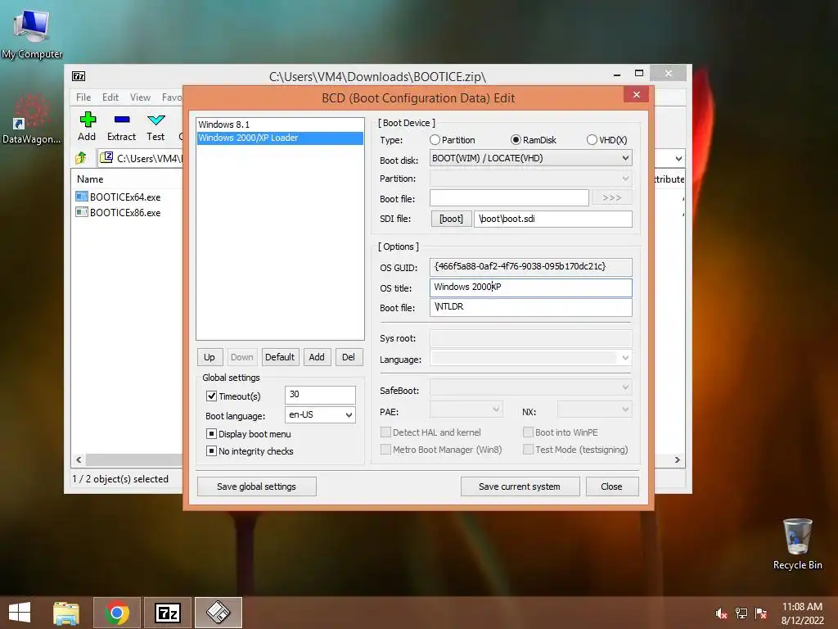The width and height of the screenshot is (838, 629).
Task: Open the Windows Start button
Action: coord(20,613)
